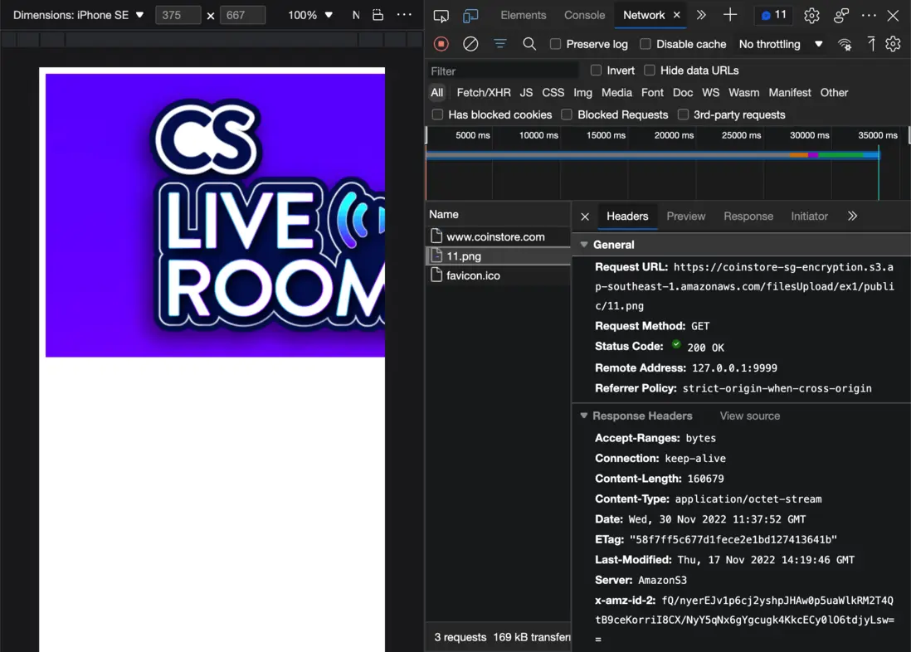The height and width of the screenshot is (652, 911).
Task: Switch to the Console tab
Action: coord(584,15)
